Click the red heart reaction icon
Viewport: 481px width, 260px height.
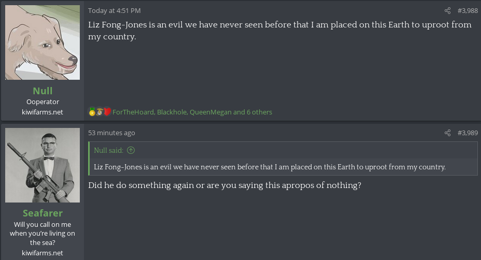[107, 112]
